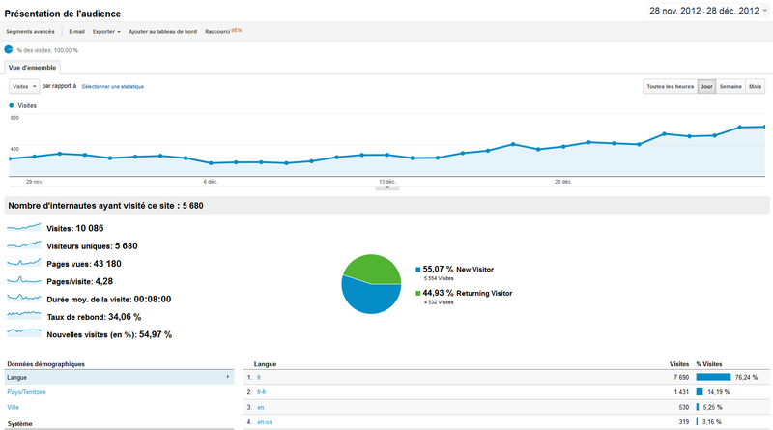Select Toutes les heures granularity

pos(670,86)
